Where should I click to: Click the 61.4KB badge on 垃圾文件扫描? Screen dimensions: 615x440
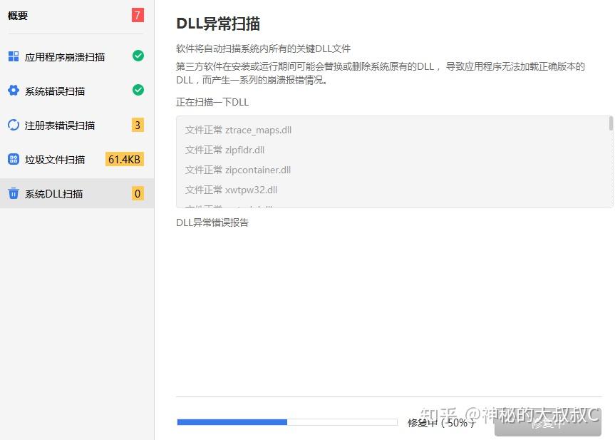[x=124, y=159]
